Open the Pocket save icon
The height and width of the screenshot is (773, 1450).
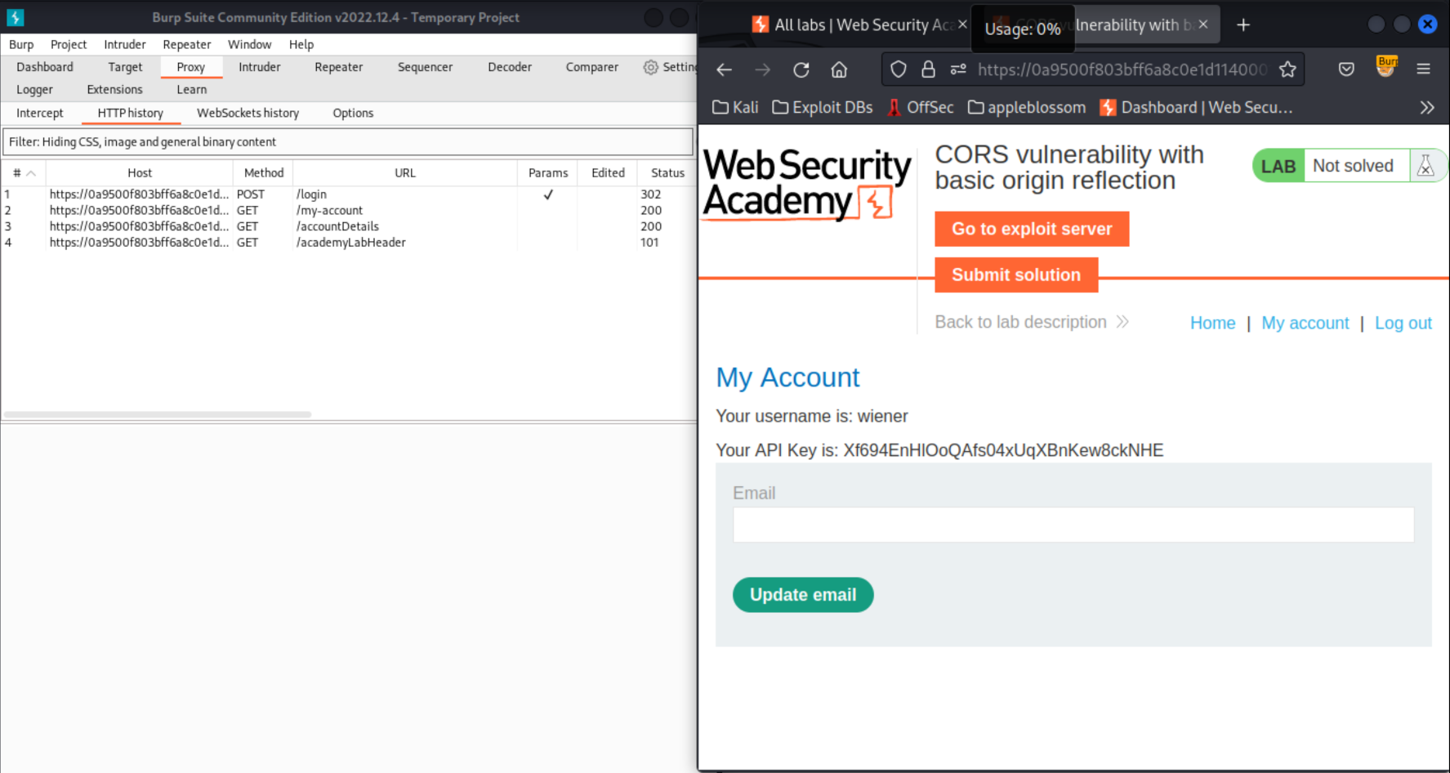click(x=1346, y=69)
